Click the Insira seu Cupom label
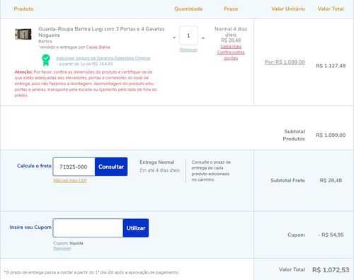354x280 pixels. [x=30, y=227]
